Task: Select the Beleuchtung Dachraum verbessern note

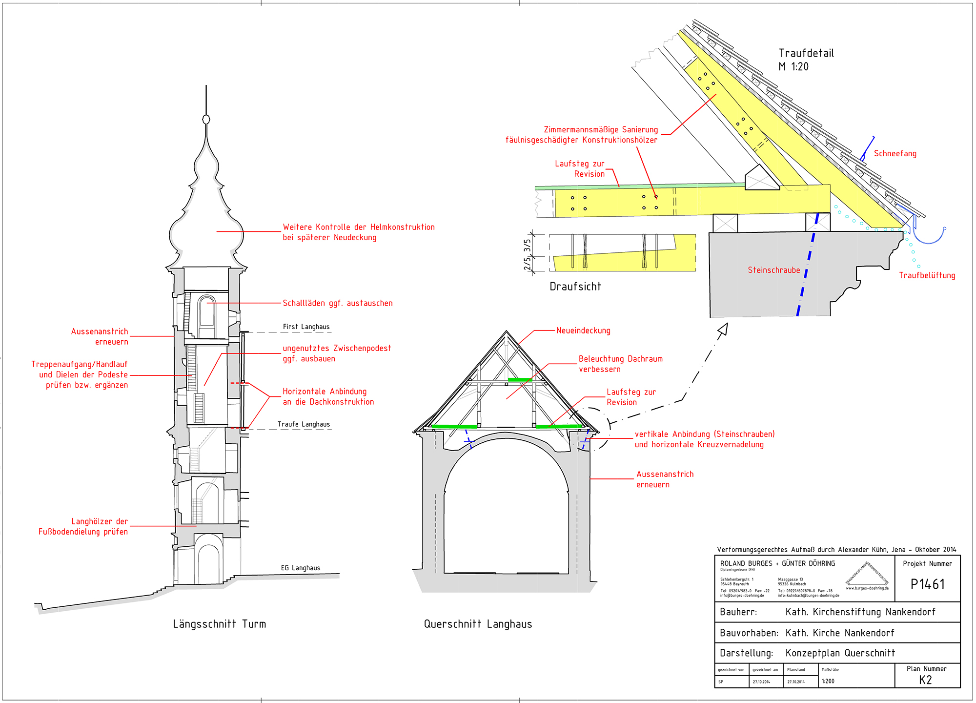Action: tap(621, 364)
